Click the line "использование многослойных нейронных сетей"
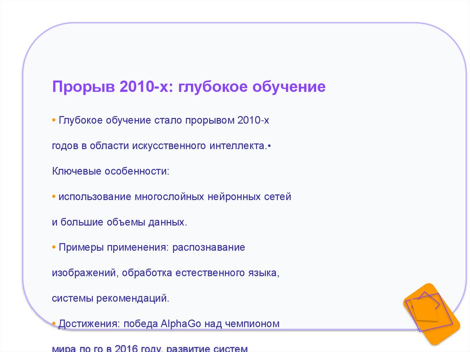 point(175,197)
